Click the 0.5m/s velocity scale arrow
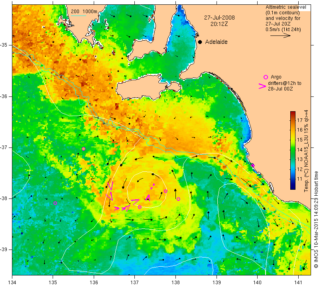 (280, 35)
